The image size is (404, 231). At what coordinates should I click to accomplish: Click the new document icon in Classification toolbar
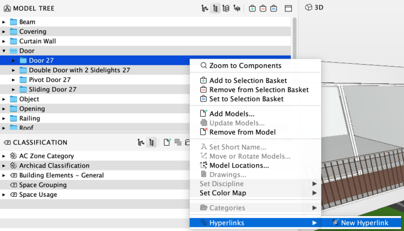coord(167,142)
